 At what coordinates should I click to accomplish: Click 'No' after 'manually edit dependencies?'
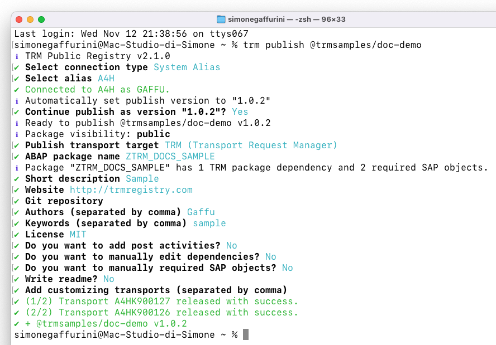click(271, 256)
